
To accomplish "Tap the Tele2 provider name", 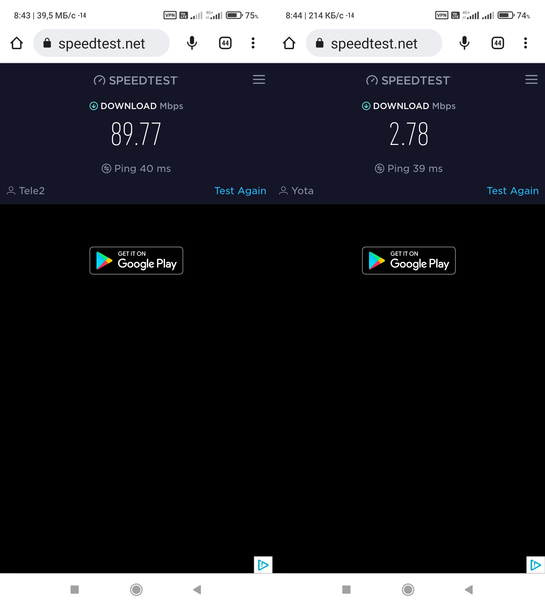I will click(32, 191).
